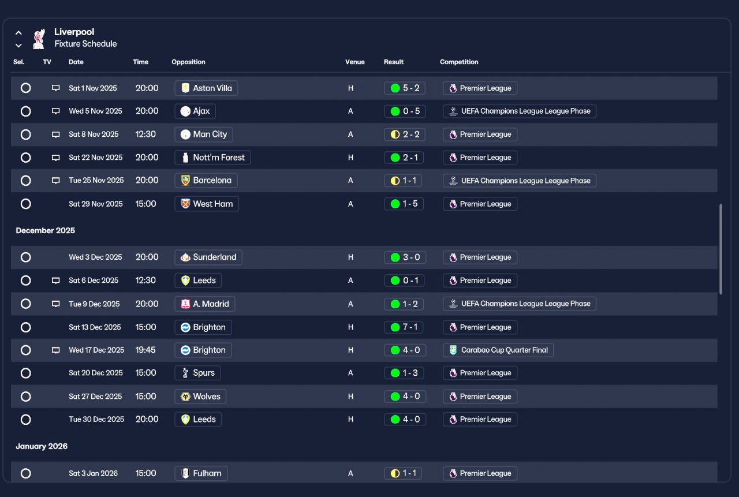Select the Sunderland match radio button
Viewport: 739px width, 497px height.
click(x=25, y=257)
